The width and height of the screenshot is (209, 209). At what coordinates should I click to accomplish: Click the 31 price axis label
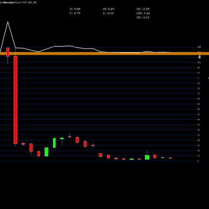click(x=199, y=135)
